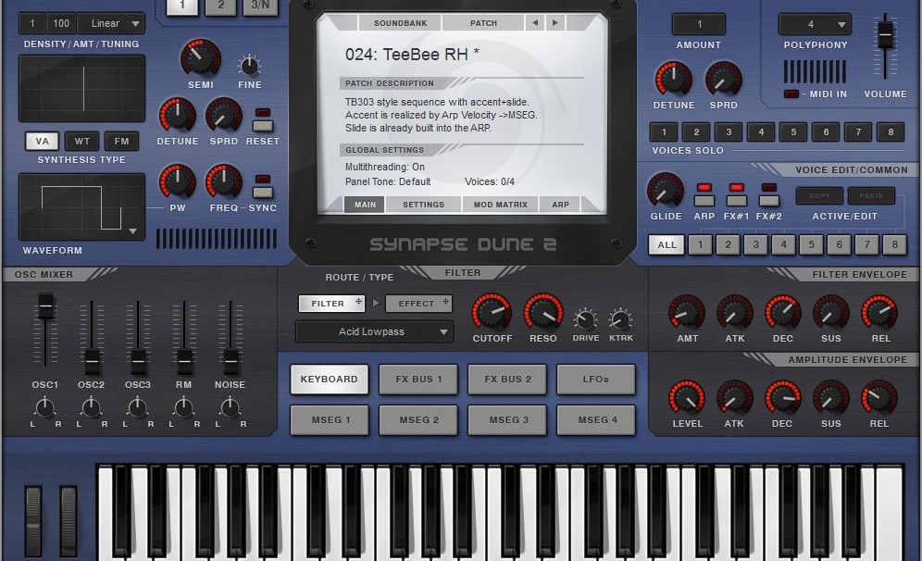Image resolution: width=922 pixels, height=561 pixels.
Task: Toggle the ARP switch
Action: pyautogui.click(x=704, y=200)
